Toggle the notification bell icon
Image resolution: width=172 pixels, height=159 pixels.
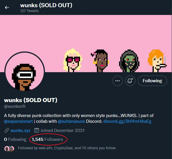(130, 81)
